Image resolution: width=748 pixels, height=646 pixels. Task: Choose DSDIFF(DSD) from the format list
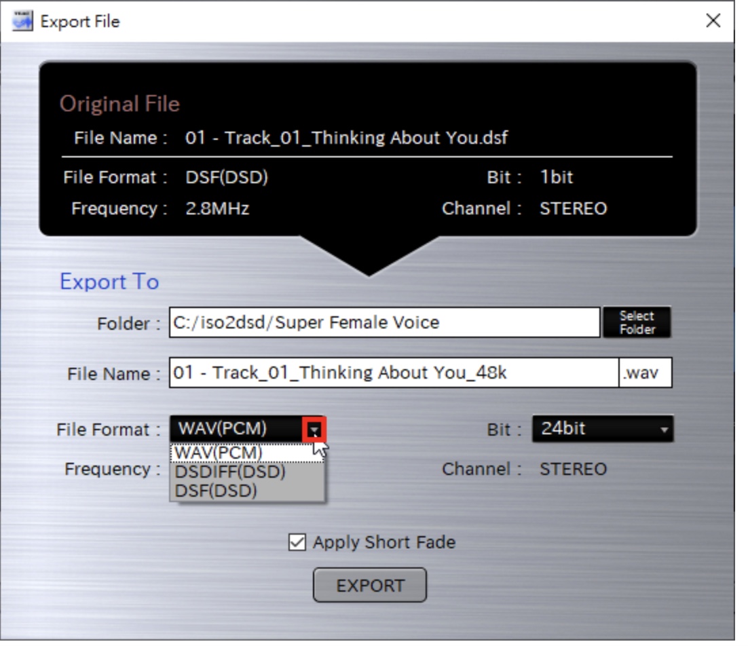click(x=247, y=472)
